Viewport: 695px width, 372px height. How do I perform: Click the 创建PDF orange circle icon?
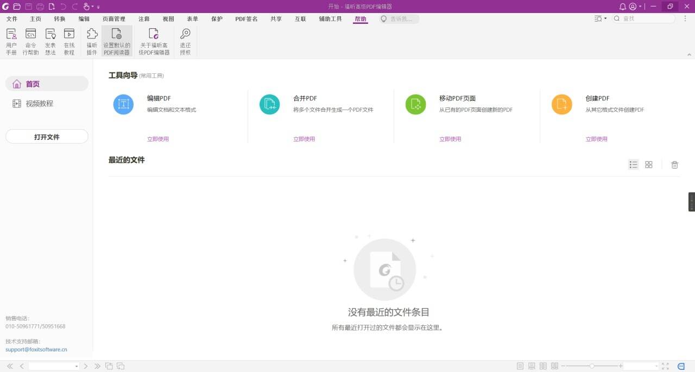562,104
